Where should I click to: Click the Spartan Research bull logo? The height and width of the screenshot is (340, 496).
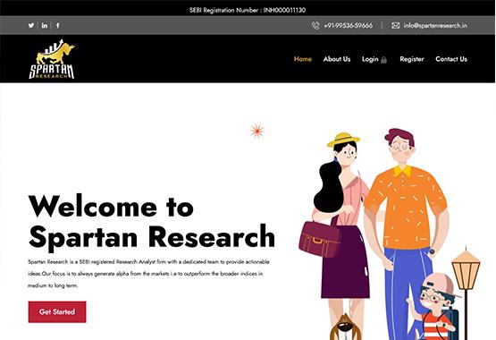click(52, 59)
